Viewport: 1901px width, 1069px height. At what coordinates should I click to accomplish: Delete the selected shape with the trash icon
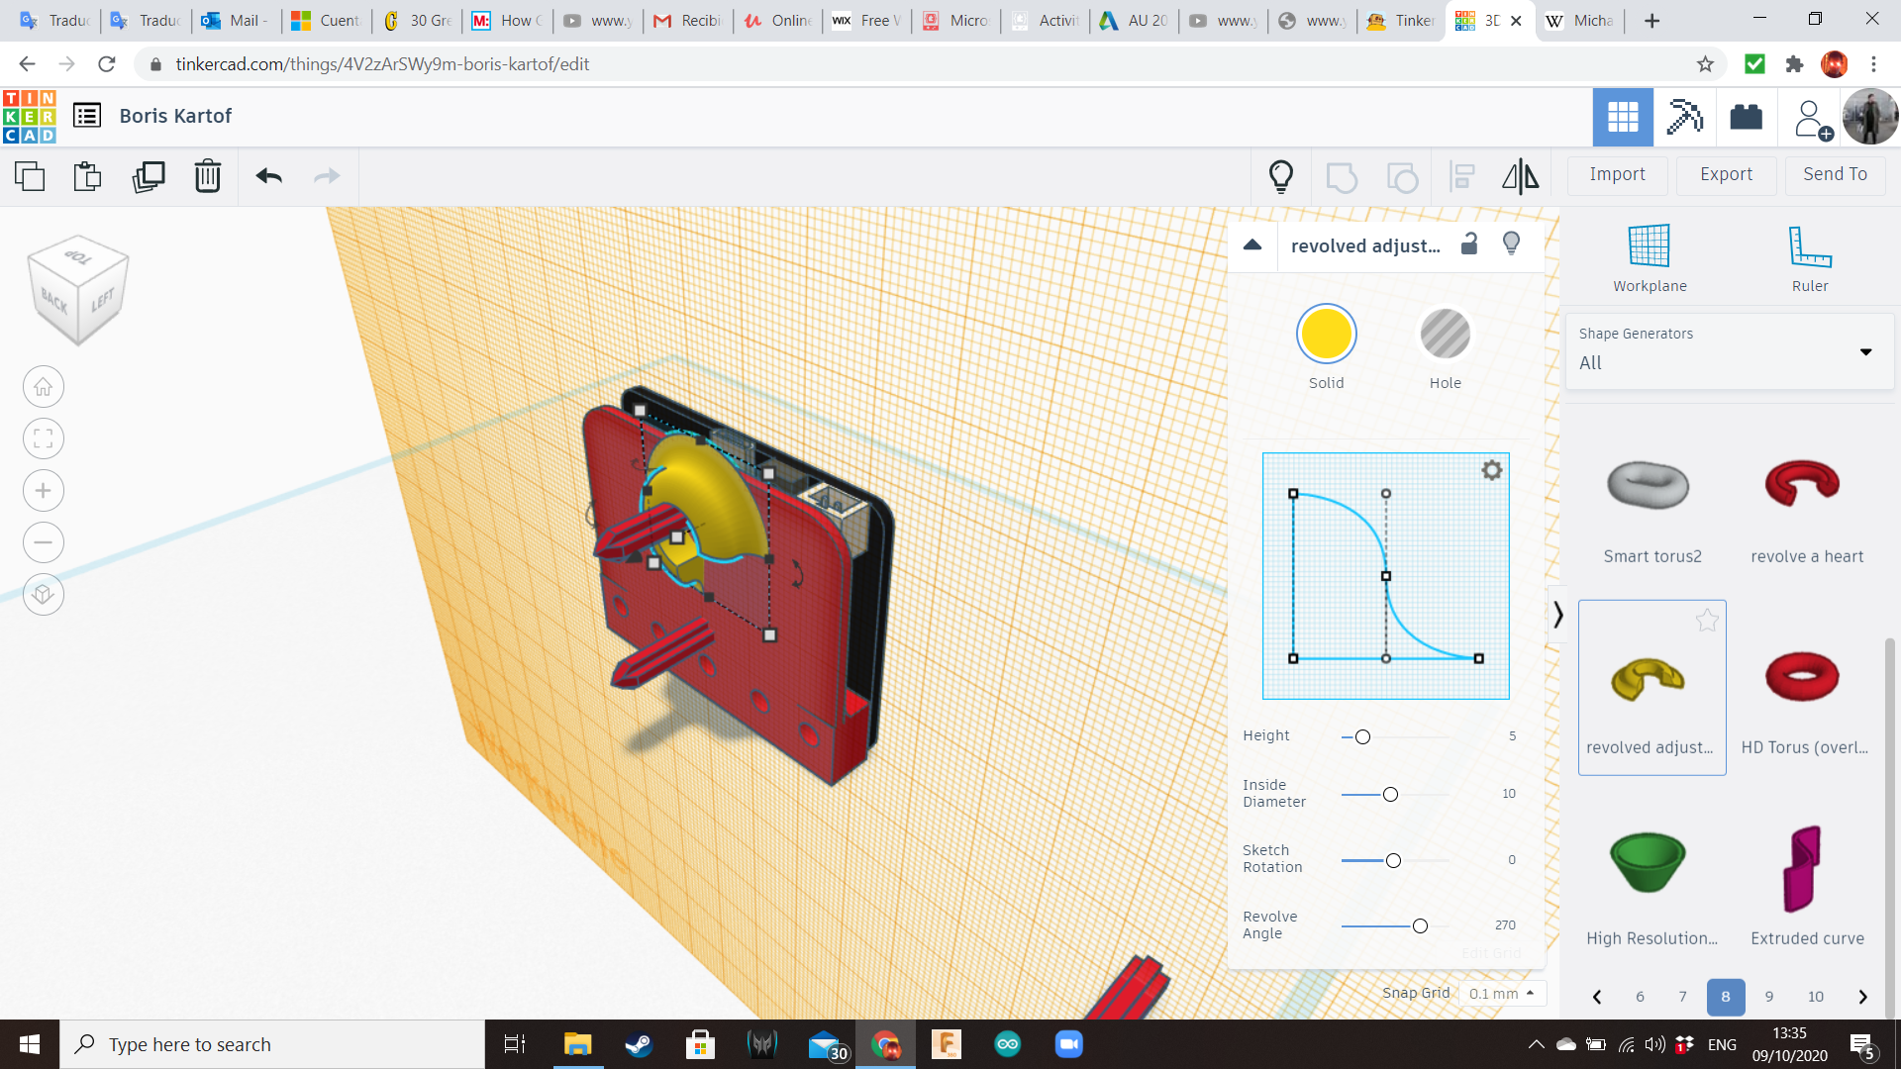pyautogui.click(x=208, y=177)
